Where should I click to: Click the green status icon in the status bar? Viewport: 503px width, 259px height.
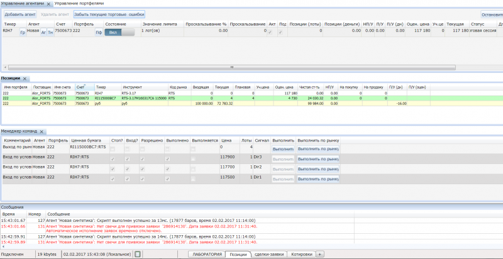138,254
